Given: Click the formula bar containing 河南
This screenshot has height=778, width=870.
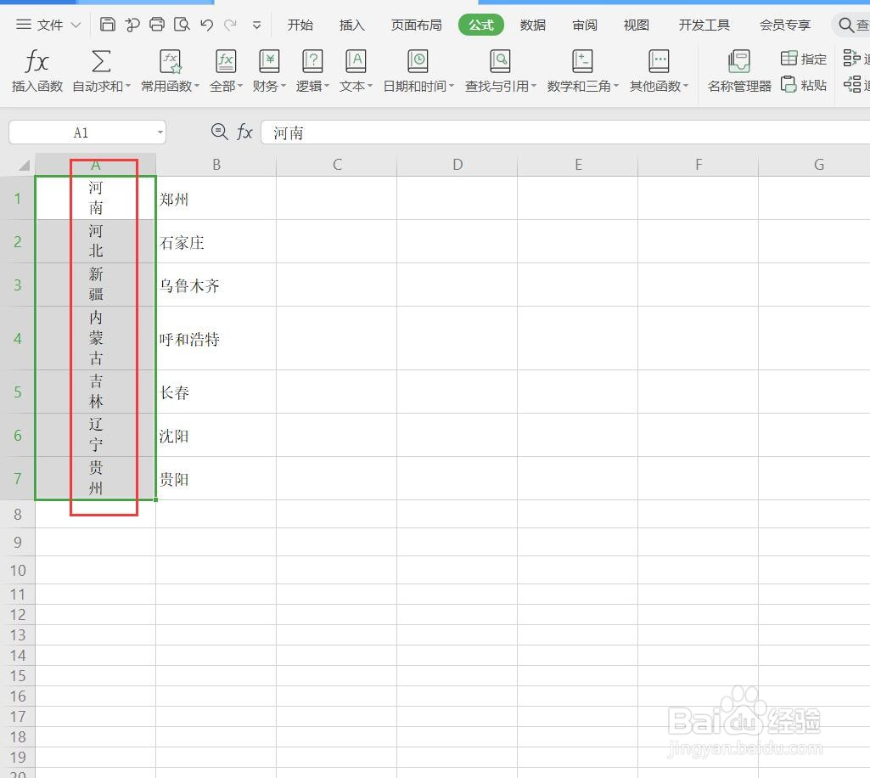Looking at the screenshot, I should (x=565, y=132).
